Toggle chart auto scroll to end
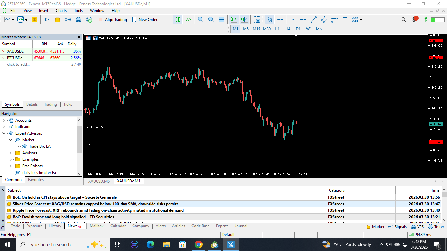The image size is (447, 251). (234, 20)
